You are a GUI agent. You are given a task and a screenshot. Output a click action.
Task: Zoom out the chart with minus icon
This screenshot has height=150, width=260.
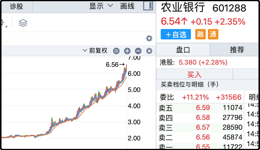[x=138, y=51]
